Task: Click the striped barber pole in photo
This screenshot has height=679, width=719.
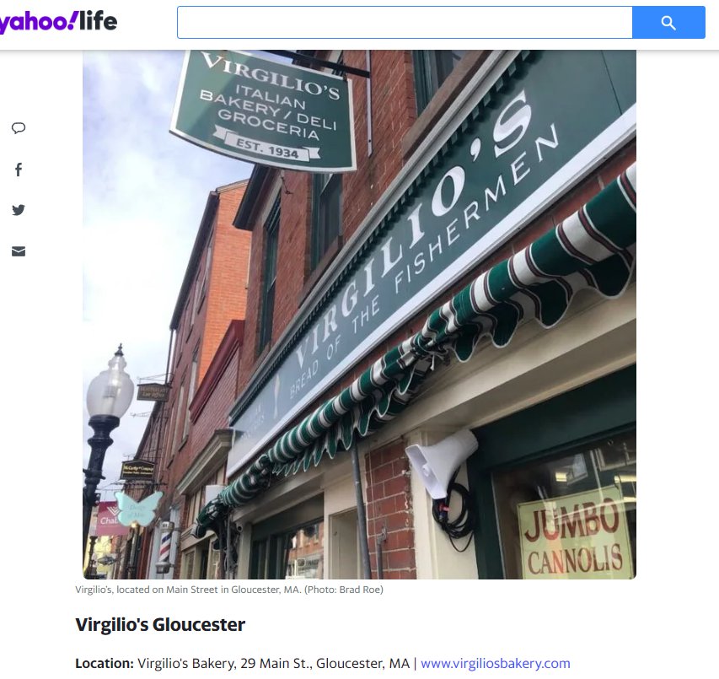Action: click(164, 546)
